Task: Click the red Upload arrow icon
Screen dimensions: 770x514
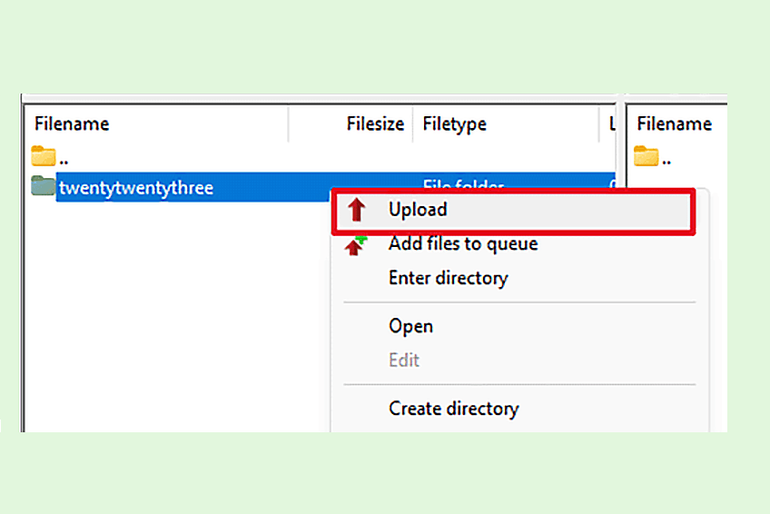Action: [357, 211]
